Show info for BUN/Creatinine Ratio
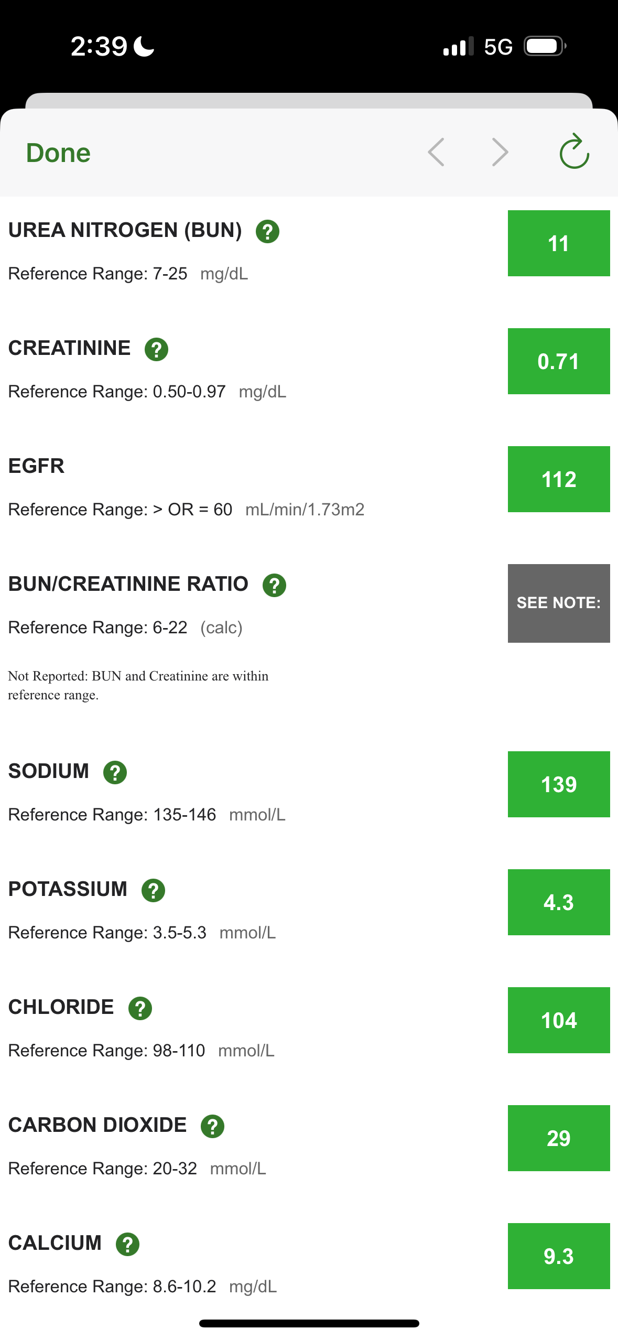The width and height of the screenshot is (618, 1340). [x=274, y=585]
